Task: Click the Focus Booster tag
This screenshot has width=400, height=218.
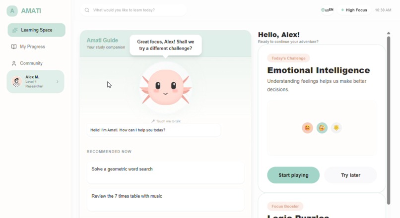Action: (285, 206)
